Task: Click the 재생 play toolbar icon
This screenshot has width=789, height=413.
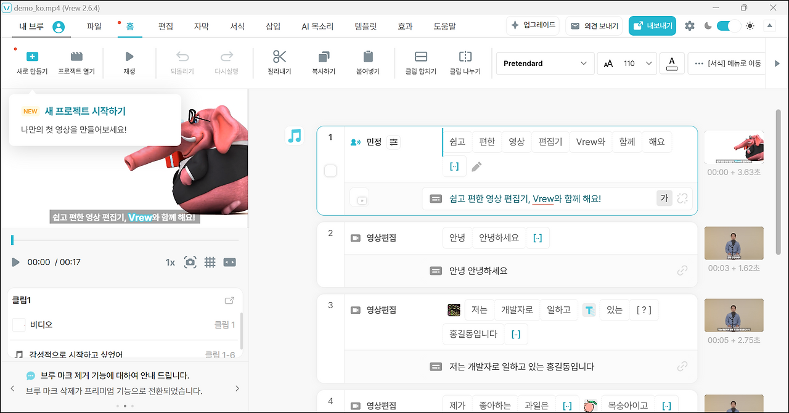Action: click(129, 57)
